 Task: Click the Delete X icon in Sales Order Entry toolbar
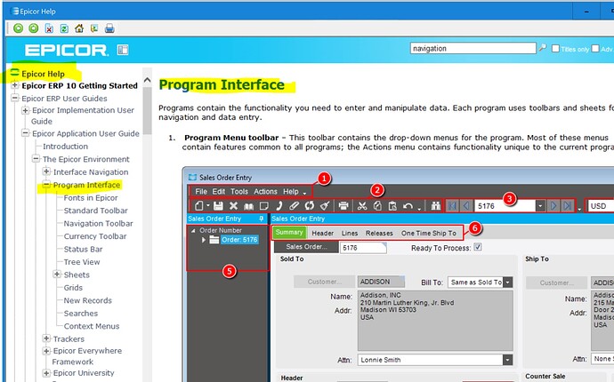(233, 206)
